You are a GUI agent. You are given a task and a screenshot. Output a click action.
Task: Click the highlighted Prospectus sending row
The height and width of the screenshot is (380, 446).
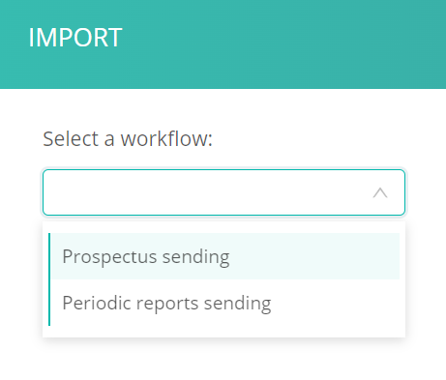point(224,256)
